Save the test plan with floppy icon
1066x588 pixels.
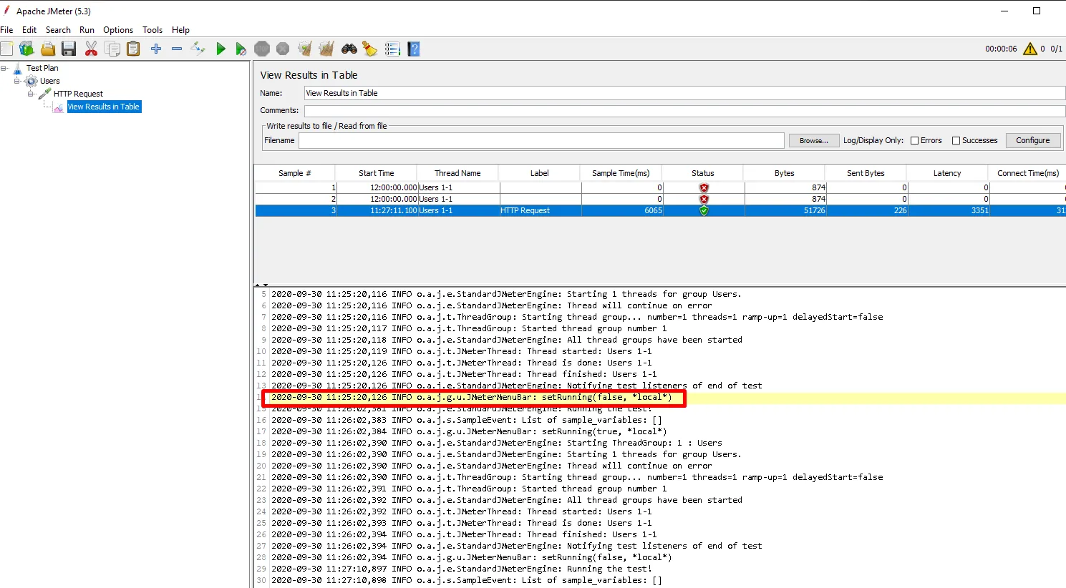point(69,49)
